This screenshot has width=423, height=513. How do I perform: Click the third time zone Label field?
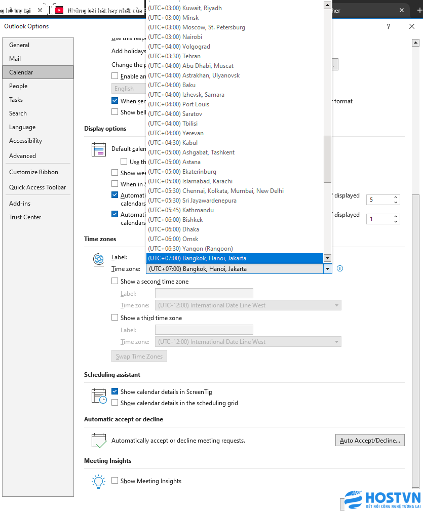click(x=204, y=330)
